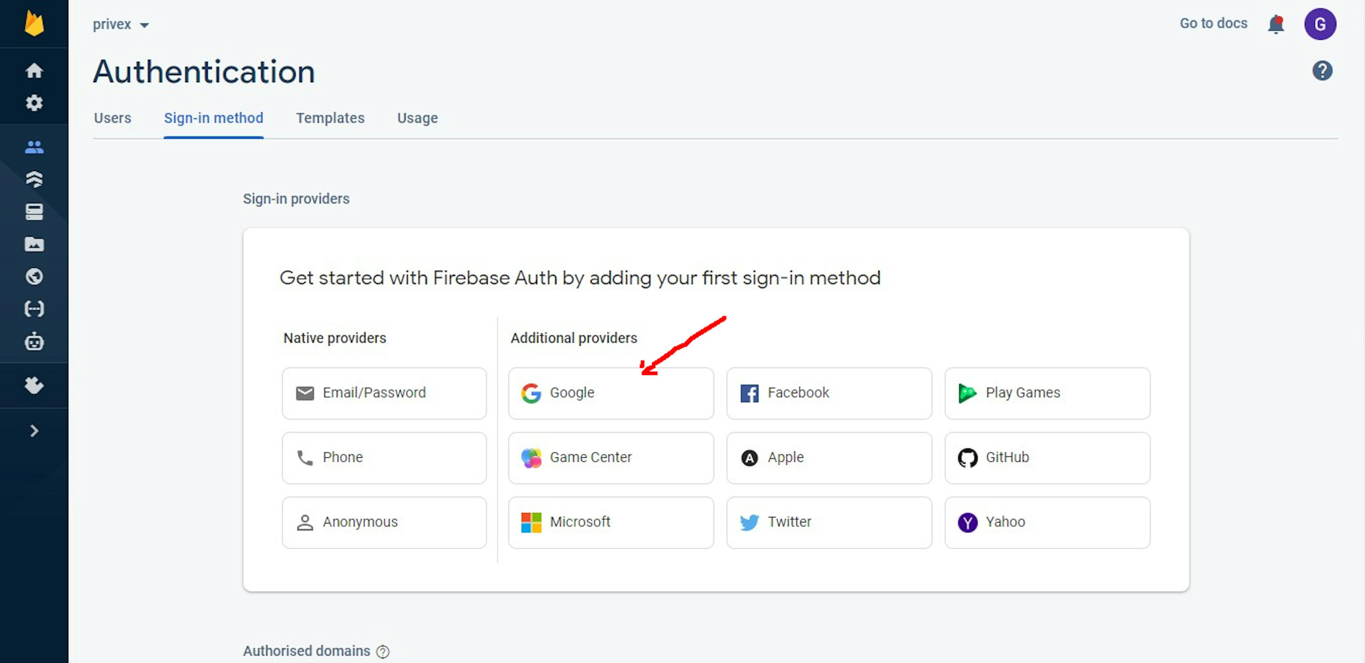Viewport: 1365px width, 663px height.
Task: Expand the sidebar navigation chevron
Action: coord(34,430)
